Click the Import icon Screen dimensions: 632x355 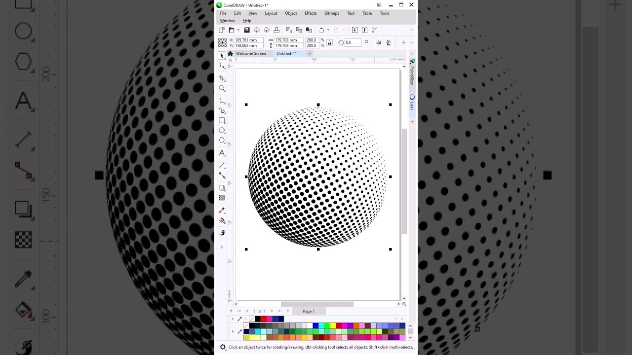355,30
